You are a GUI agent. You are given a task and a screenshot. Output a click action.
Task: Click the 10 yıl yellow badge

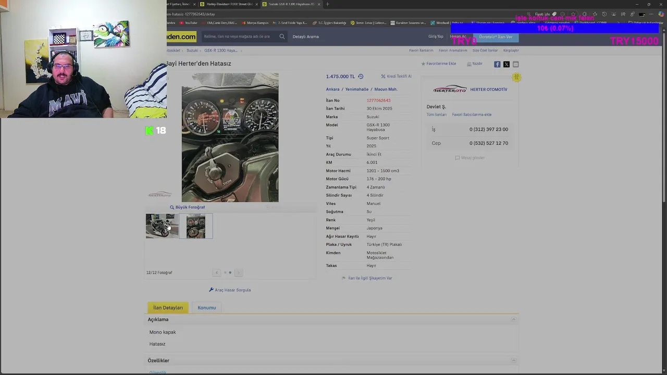[x=516, y=77]
